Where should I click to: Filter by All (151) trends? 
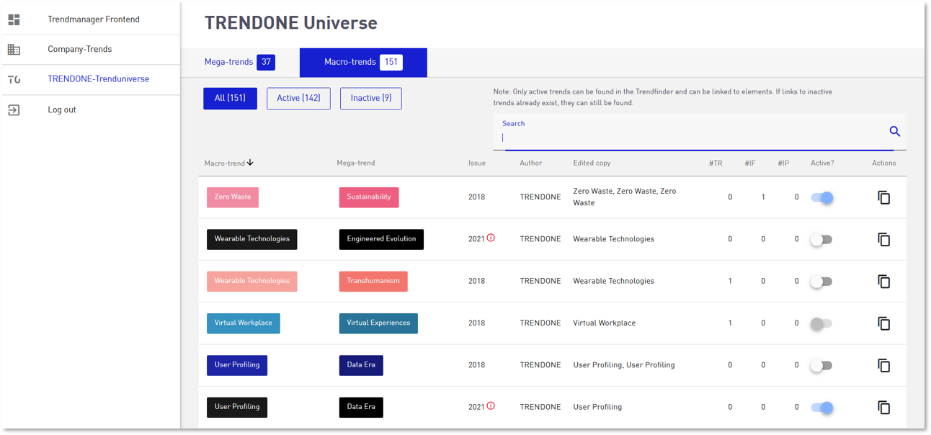(231, 99)
